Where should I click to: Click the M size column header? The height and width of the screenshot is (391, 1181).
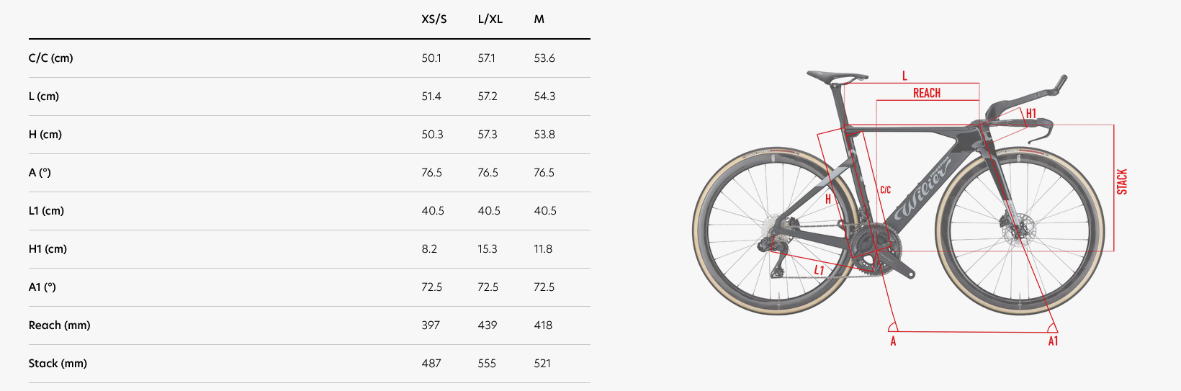click(539, 19)
